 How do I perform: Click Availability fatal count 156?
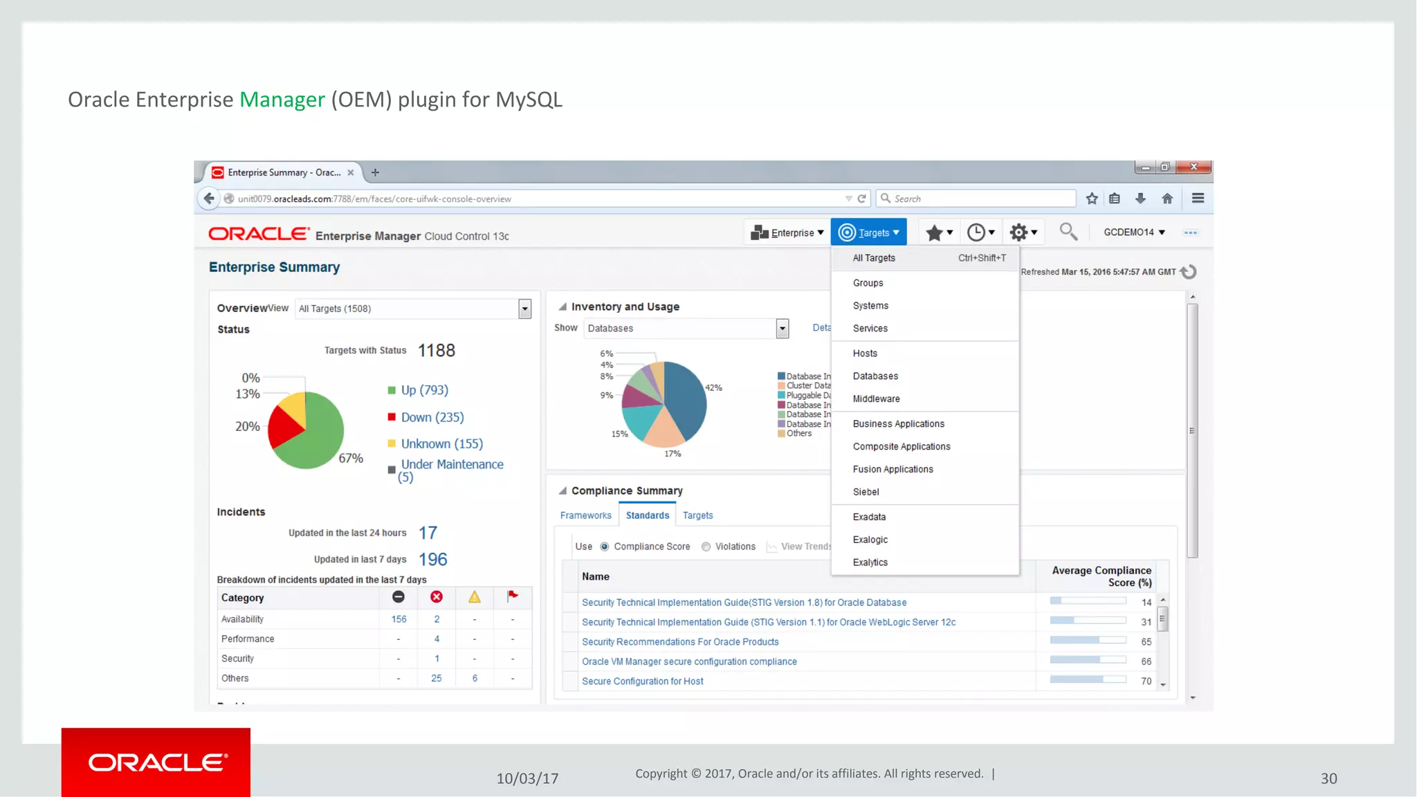coord(399,619)
